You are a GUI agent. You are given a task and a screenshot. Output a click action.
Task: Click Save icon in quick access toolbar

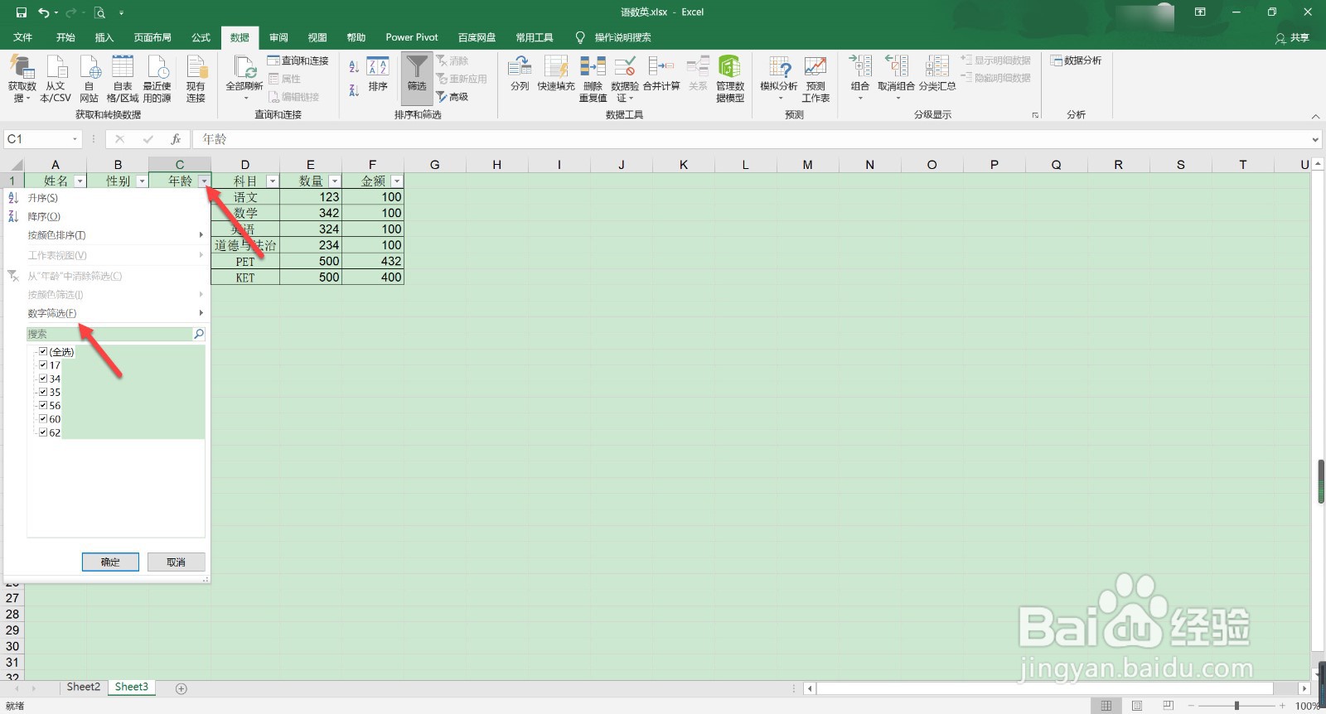[x=22, y=12]
